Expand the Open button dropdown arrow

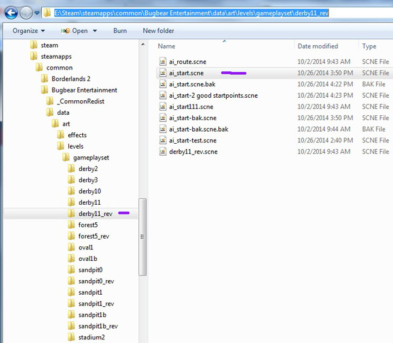[95, 31]
